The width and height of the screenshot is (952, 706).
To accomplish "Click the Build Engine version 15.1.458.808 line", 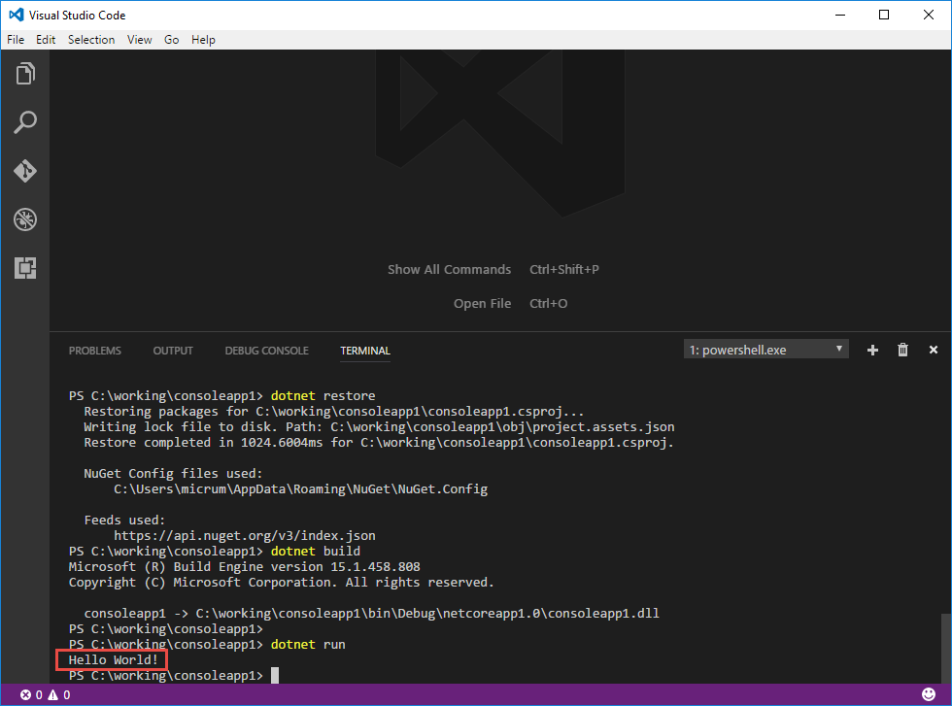I will [x=244, y=567].
